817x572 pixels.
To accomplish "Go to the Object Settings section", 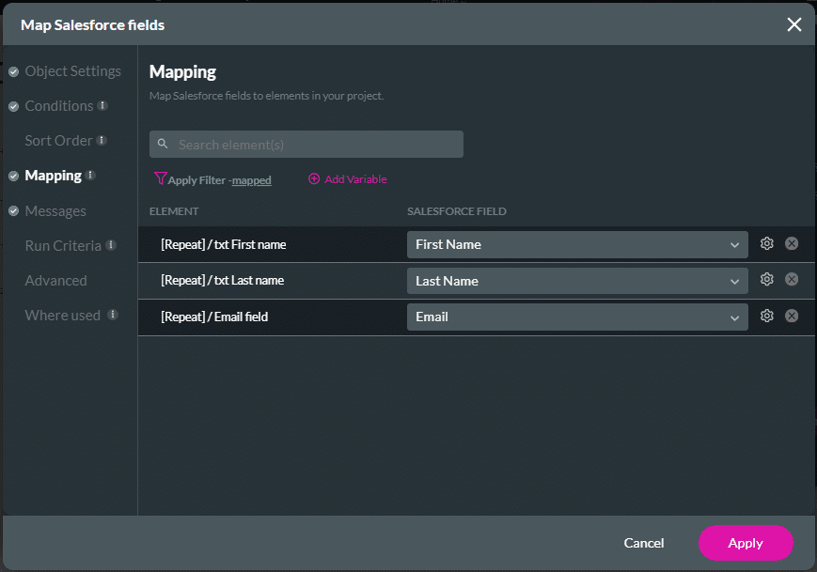I will pyautogui.click(x=72, y=71).
